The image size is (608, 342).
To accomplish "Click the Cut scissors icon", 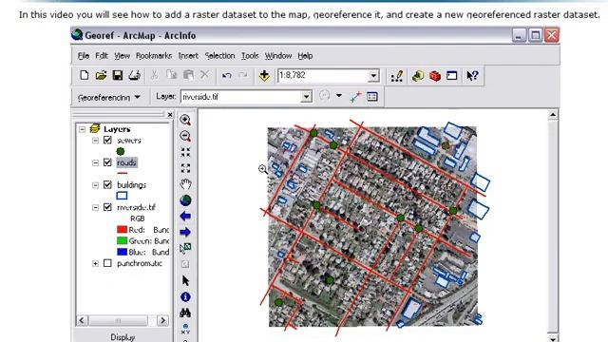I will (155, 75).
